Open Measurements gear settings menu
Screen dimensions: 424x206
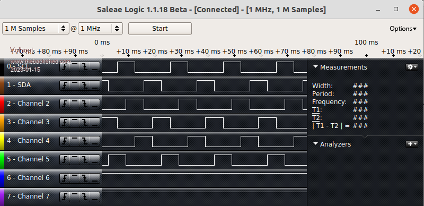click(x=412, y=67)
